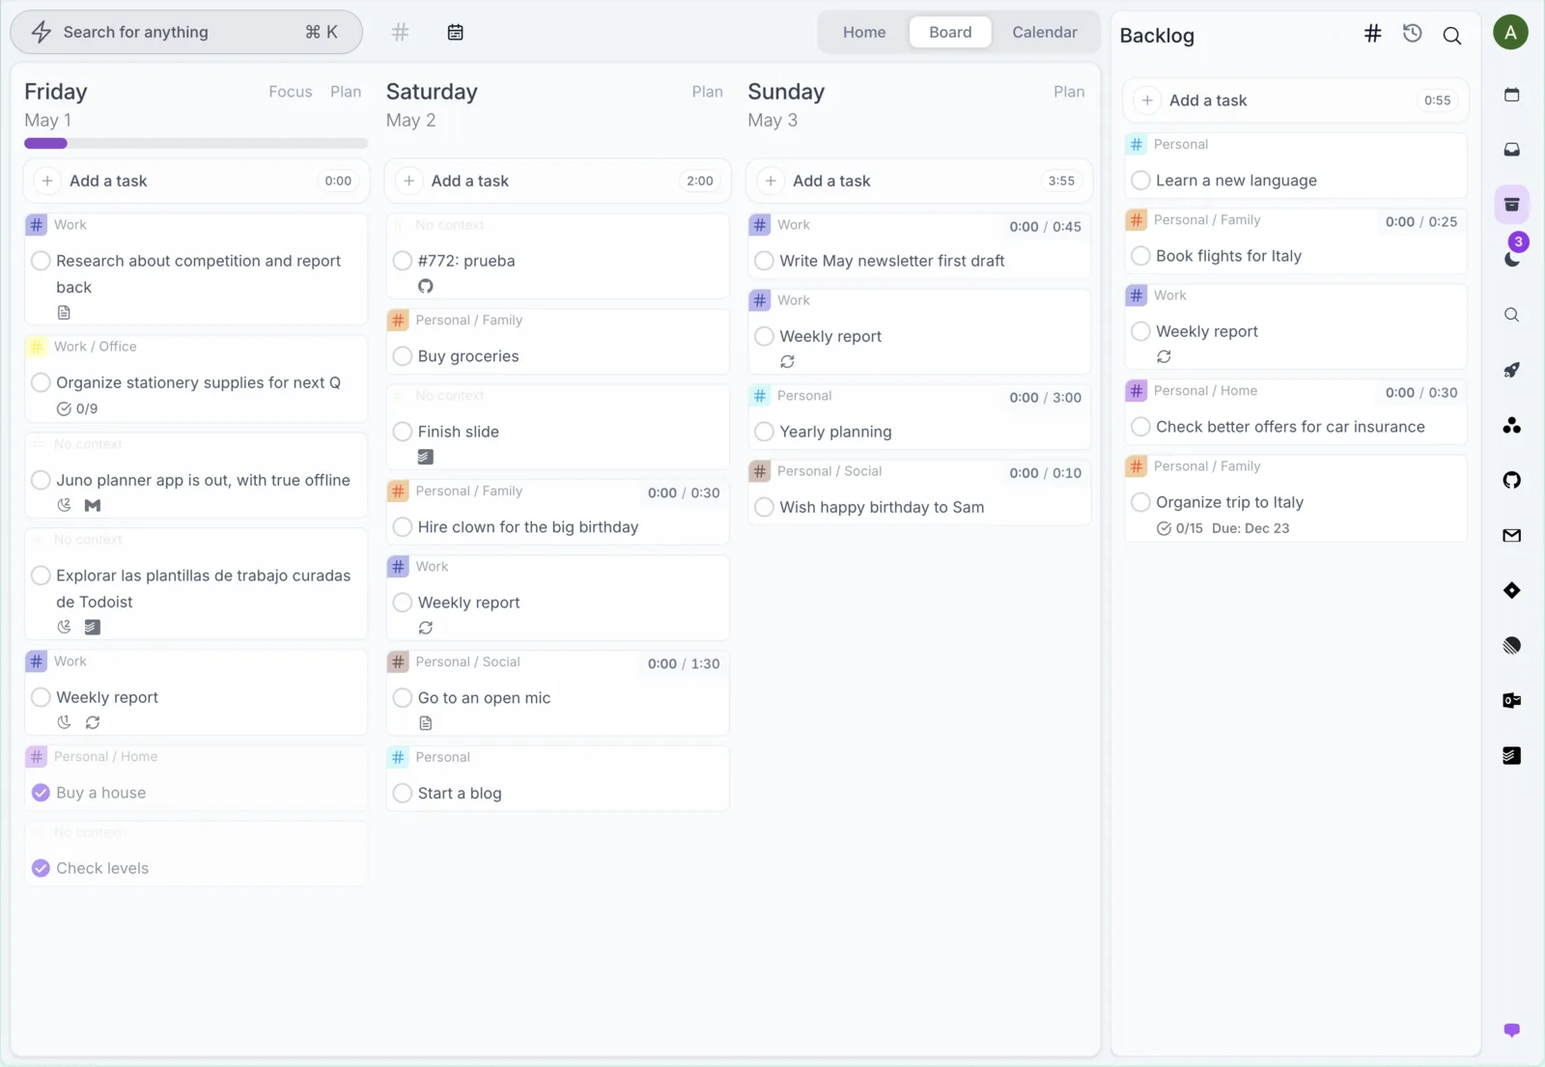Complete 'Yearly planning' task checkbox
This screenshot has width=1545, height=1067.
coord(764,432)
